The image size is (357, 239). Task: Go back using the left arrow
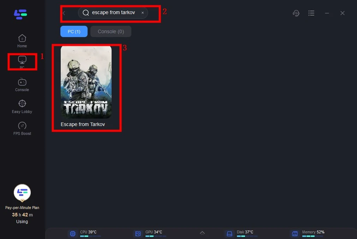point(64,13)
